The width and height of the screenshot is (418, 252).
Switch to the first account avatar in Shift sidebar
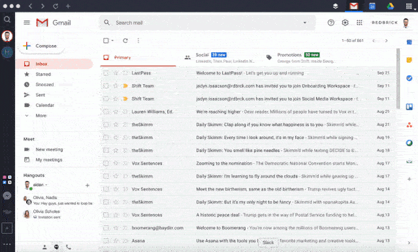(7, 36)
